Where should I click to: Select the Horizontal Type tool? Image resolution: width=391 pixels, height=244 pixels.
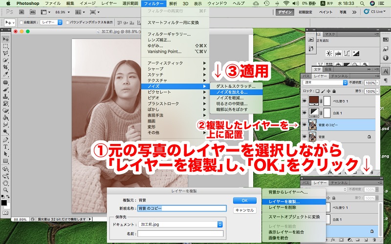[x=5, y=147]
